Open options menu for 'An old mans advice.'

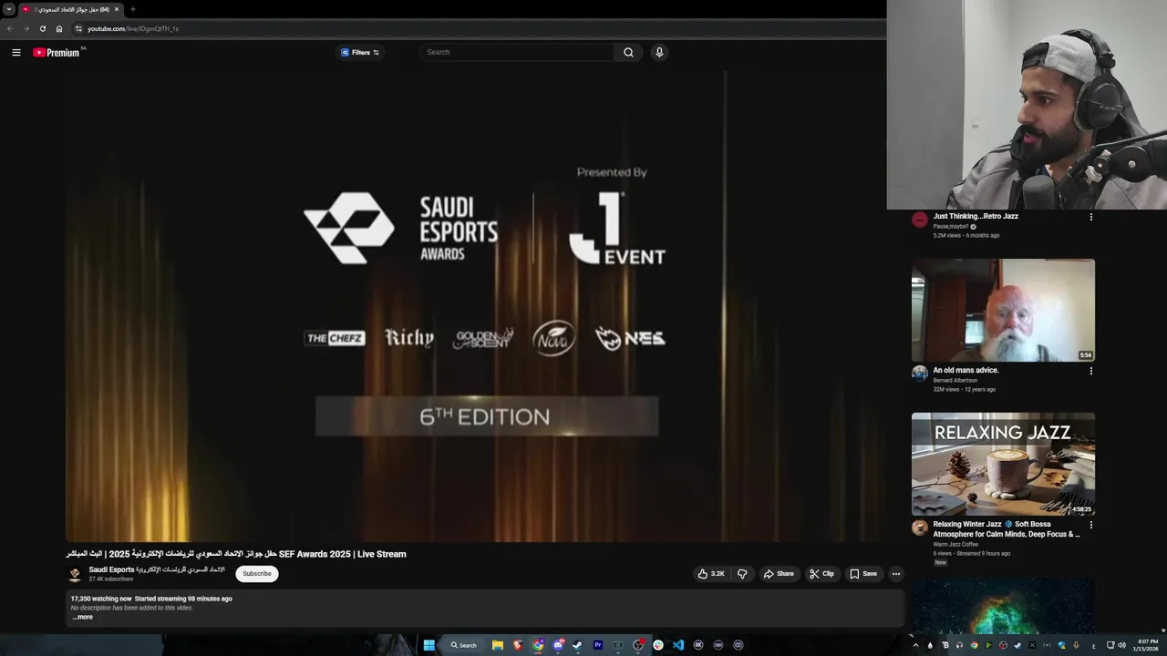[x=1090, y=371]
